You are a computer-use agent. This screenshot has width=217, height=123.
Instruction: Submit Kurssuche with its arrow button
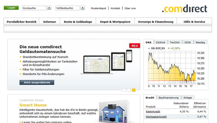pos(49,8)
